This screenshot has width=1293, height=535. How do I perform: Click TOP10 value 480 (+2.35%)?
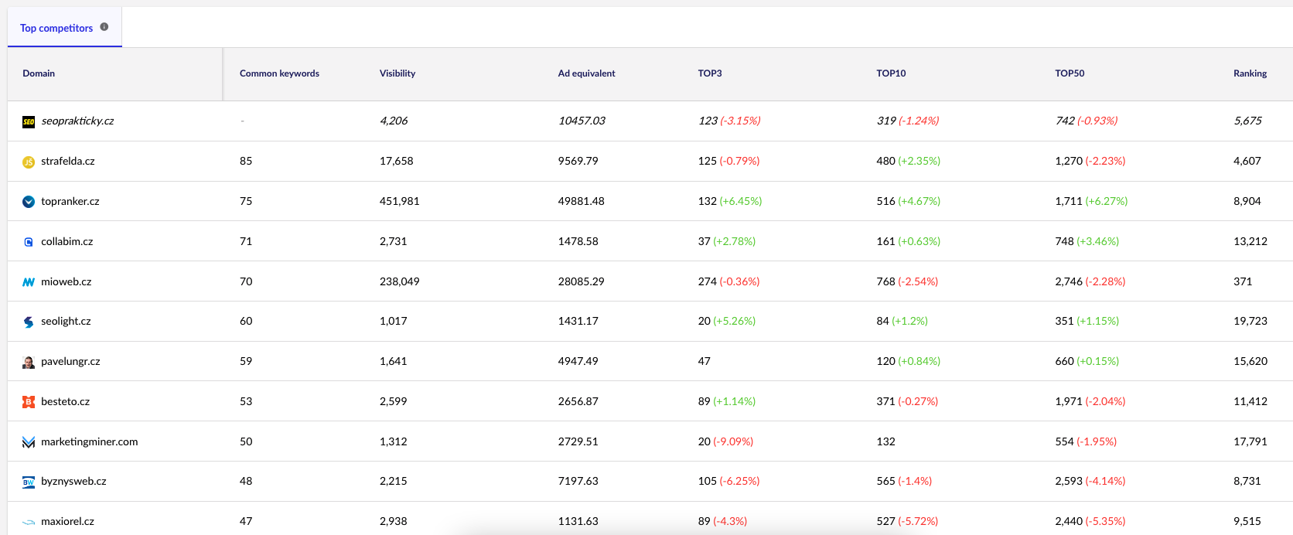909,161
